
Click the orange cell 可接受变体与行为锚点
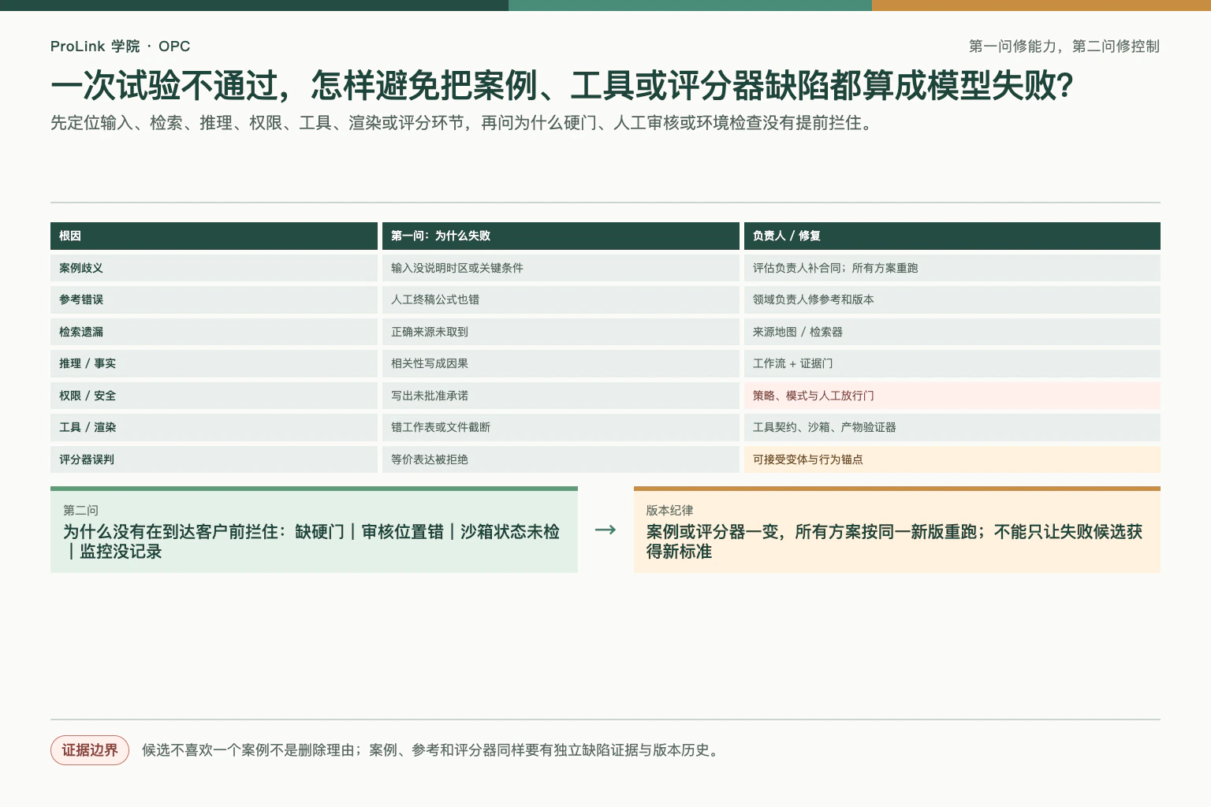coord(952,459)
